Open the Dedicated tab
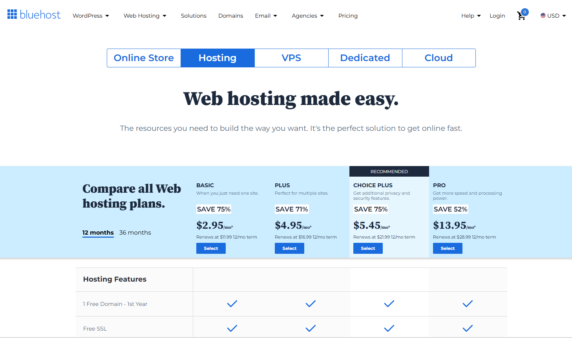 [365, 58]
